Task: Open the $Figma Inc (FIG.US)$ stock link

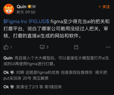Action: (x=26, y=22)
